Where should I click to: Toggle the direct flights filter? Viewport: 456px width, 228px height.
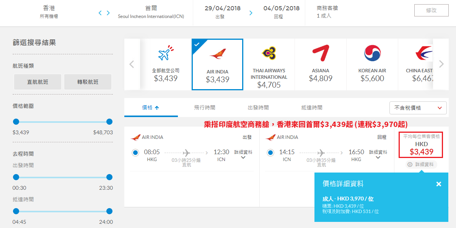[38, 82]
